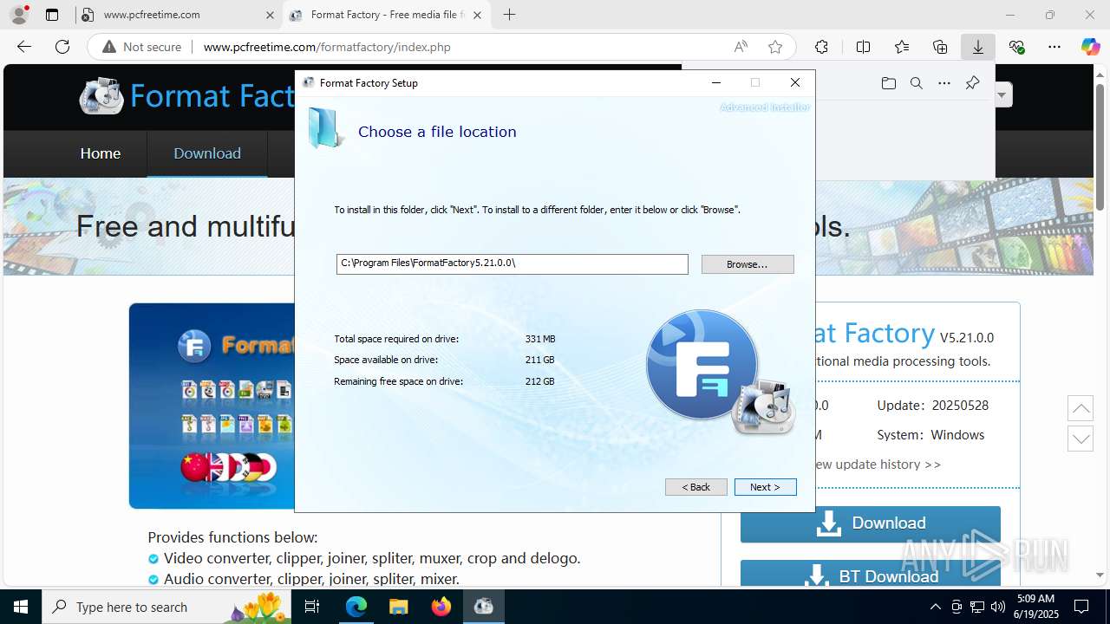Toggle Split screen icon

(863, 47)
